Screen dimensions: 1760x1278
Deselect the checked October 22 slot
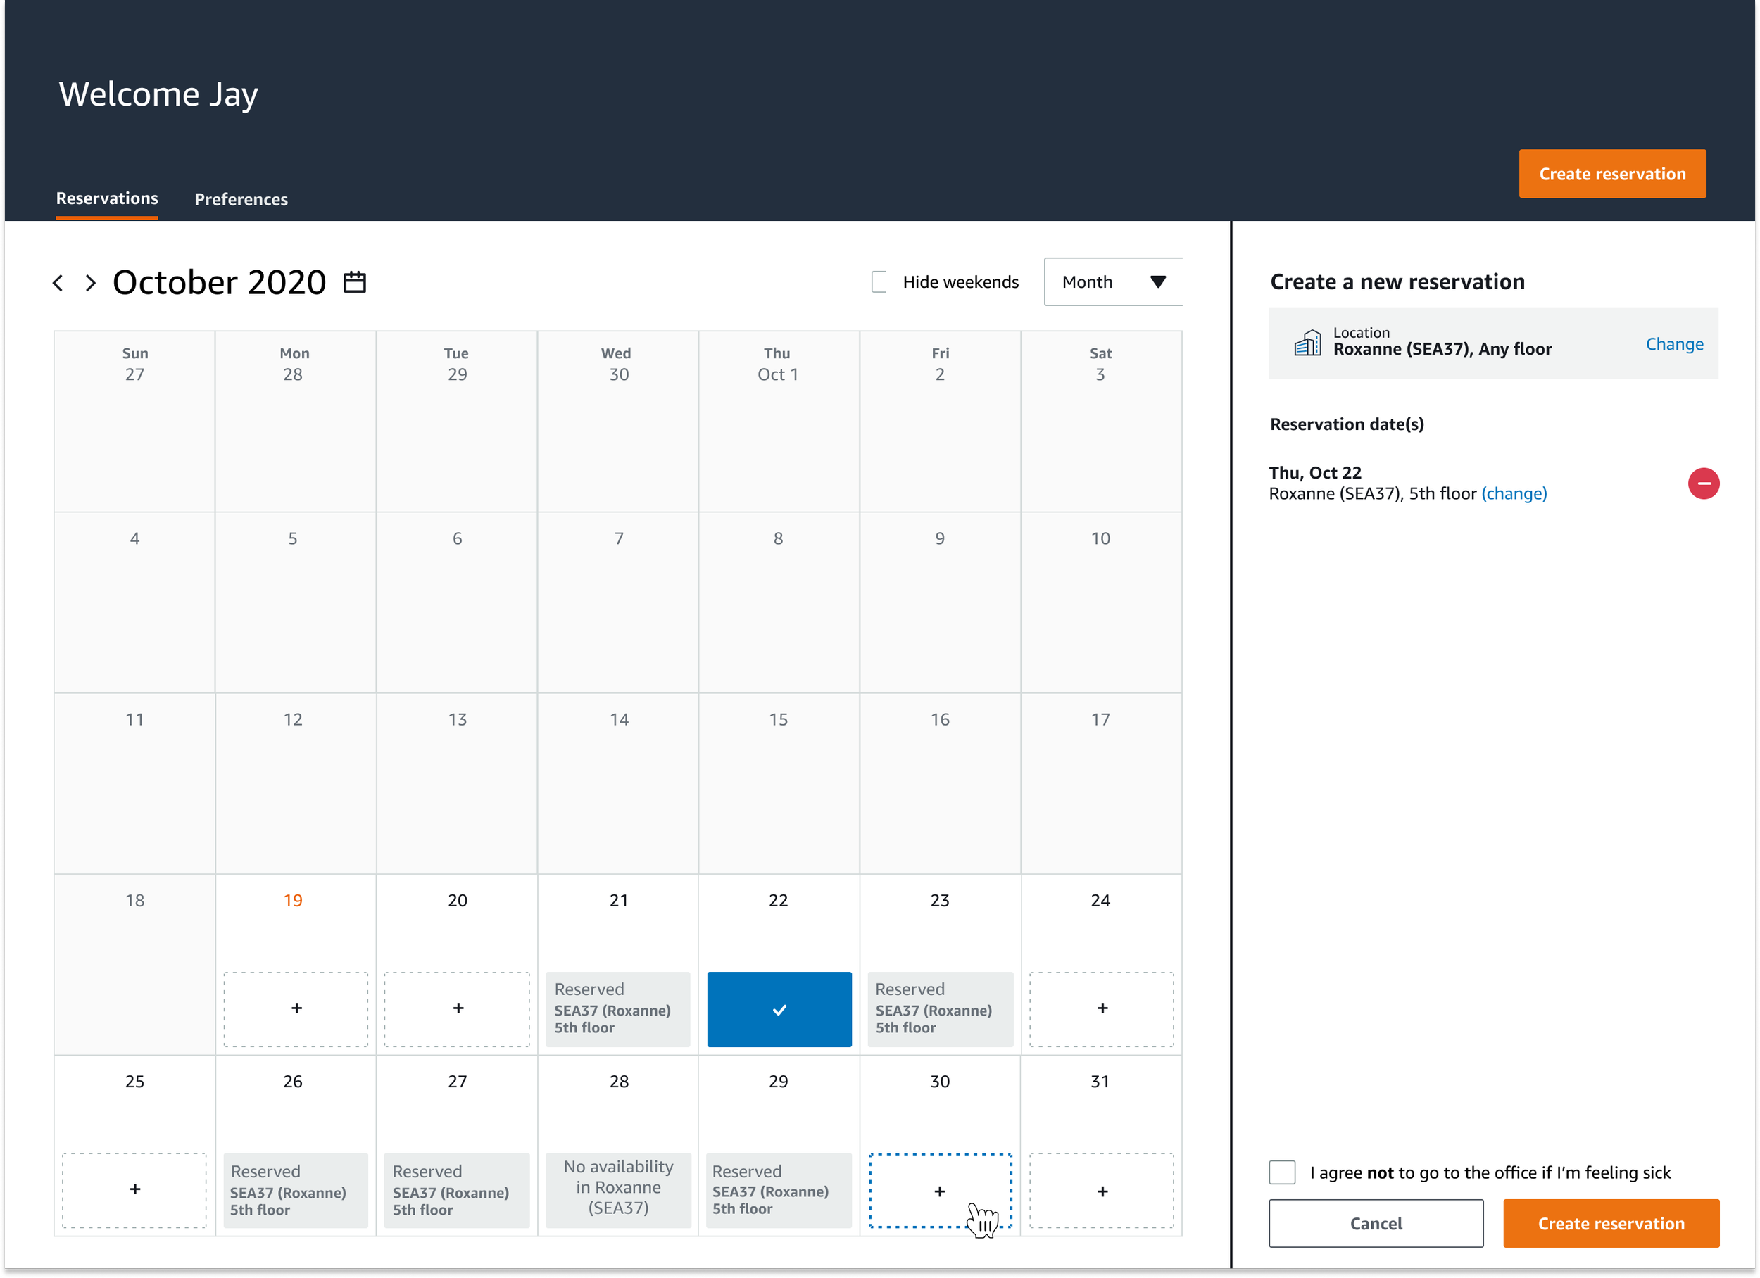(x=779, y=1008)
